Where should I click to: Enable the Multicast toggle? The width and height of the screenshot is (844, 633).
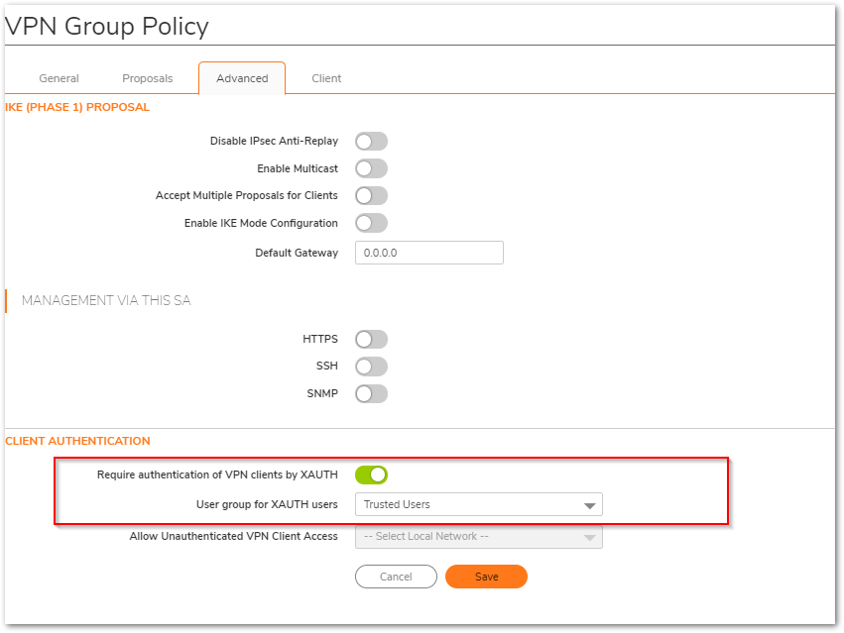click(x=371, y=169)
